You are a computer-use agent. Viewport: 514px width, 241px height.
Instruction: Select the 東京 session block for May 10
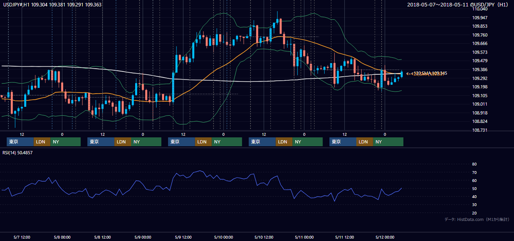pyautogui.click(x=262, y=142)
